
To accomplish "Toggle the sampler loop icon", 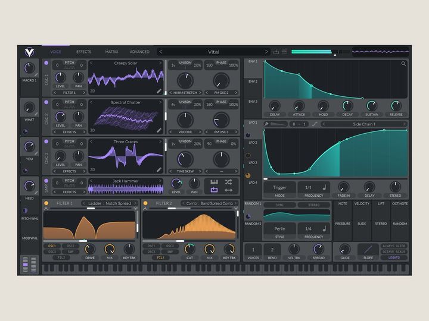I will [x=214, y=190].
